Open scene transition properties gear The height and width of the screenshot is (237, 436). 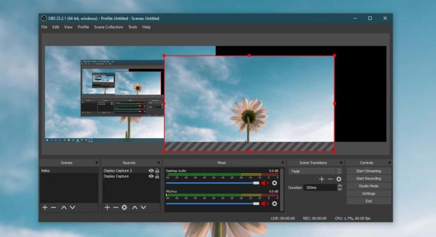click(339, 179)
